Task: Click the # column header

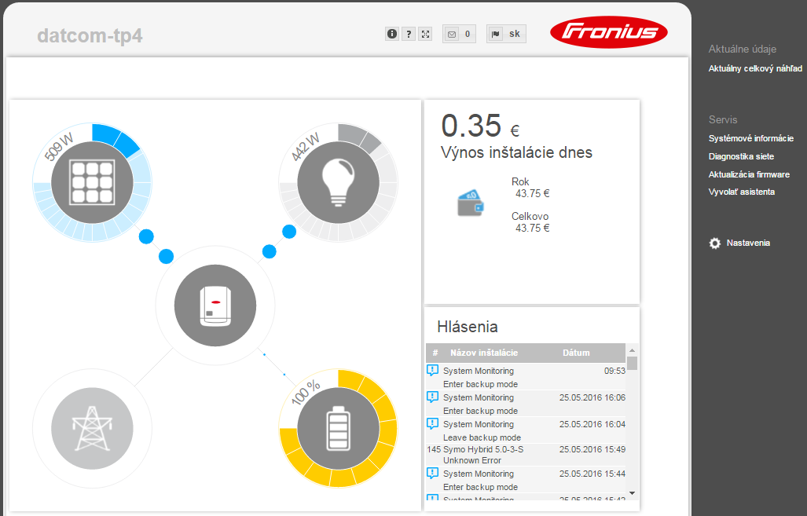Action: (435, 353)
